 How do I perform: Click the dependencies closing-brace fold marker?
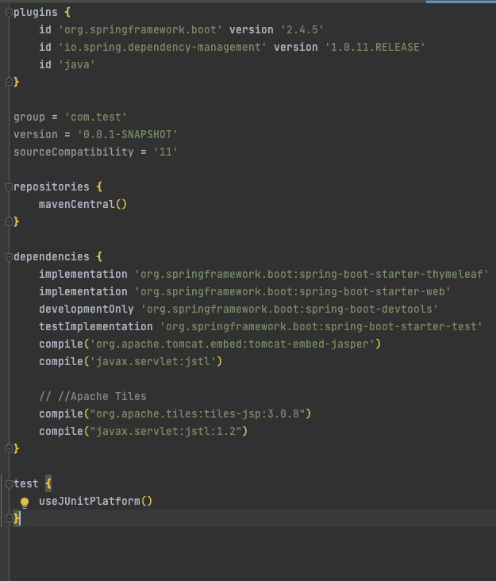[10, 448]
